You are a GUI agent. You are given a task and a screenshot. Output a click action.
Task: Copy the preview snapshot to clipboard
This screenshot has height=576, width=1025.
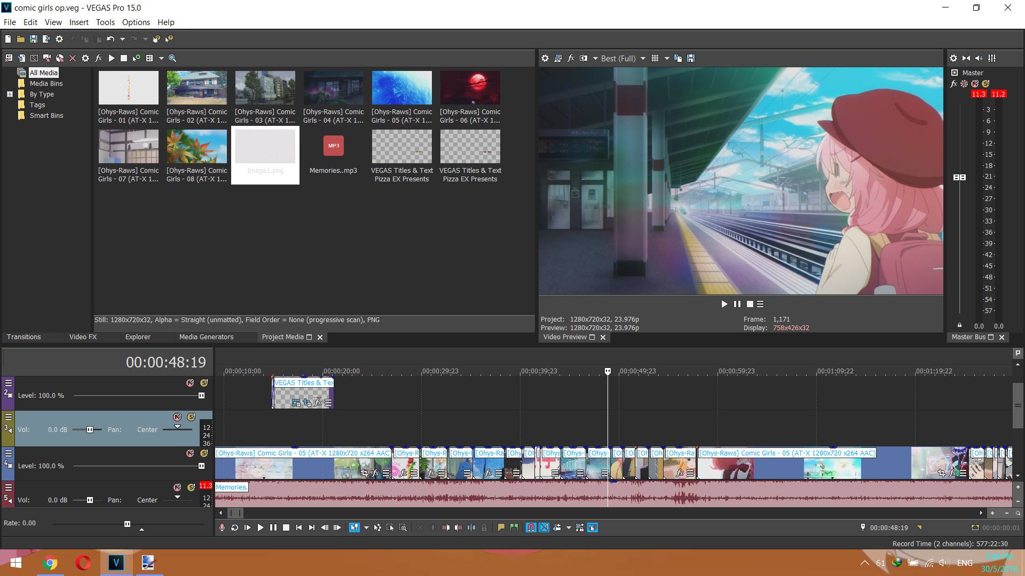point(678,58)
